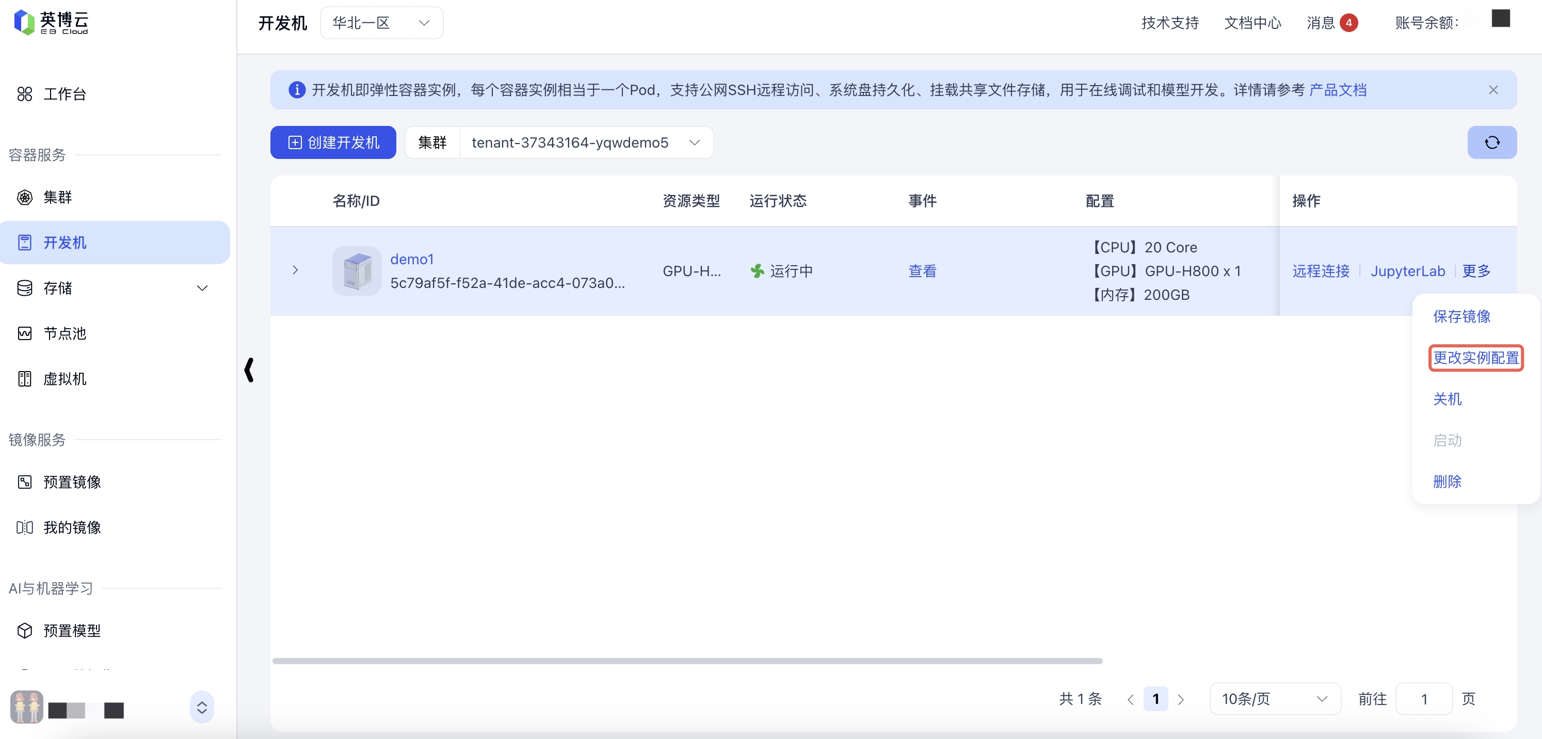Open the 虚拟机 virtual machine icon
This screenshot has height=739, width=1542.
point(25,379)
